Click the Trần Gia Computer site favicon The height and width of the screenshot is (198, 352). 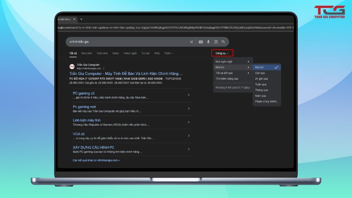coord(72,66)
